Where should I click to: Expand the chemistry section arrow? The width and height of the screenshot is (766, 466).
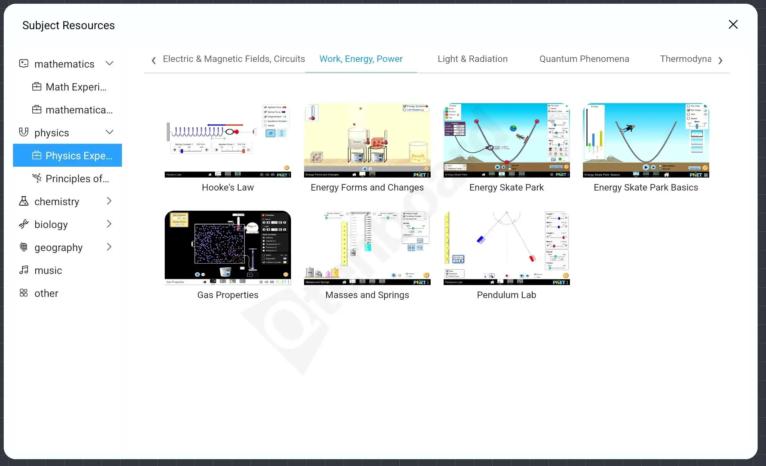(109, 201)
